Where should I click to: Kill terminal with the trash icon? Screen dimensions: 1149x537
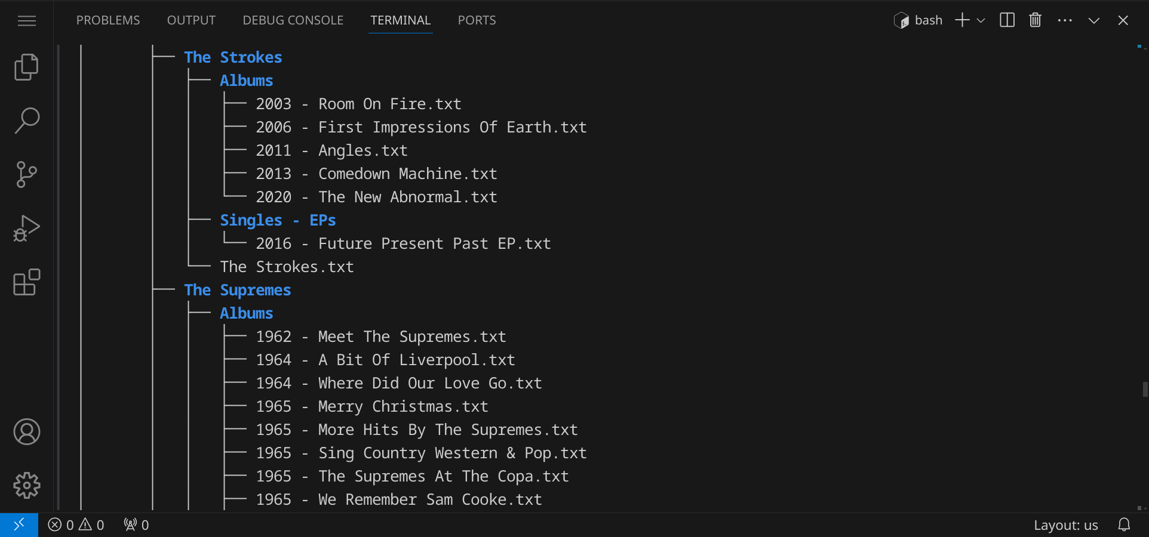tap(1035, 20)
